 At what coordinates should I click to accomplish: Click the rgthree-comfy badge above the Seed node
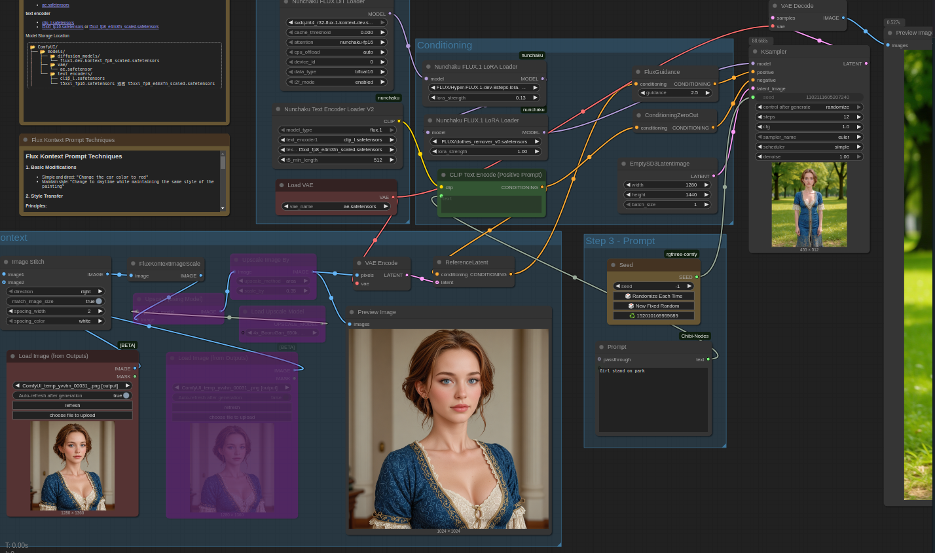682,254
